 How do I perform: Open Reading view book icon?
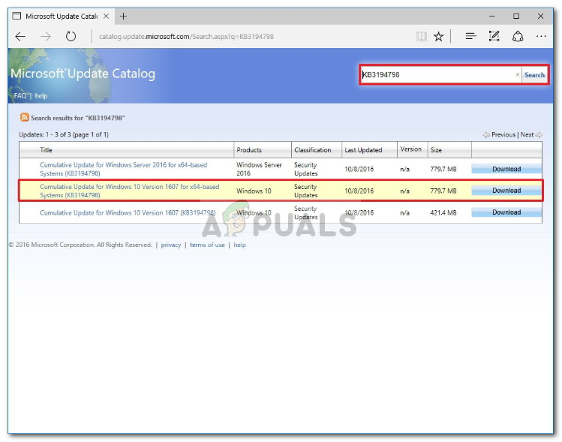coord(421,36)
